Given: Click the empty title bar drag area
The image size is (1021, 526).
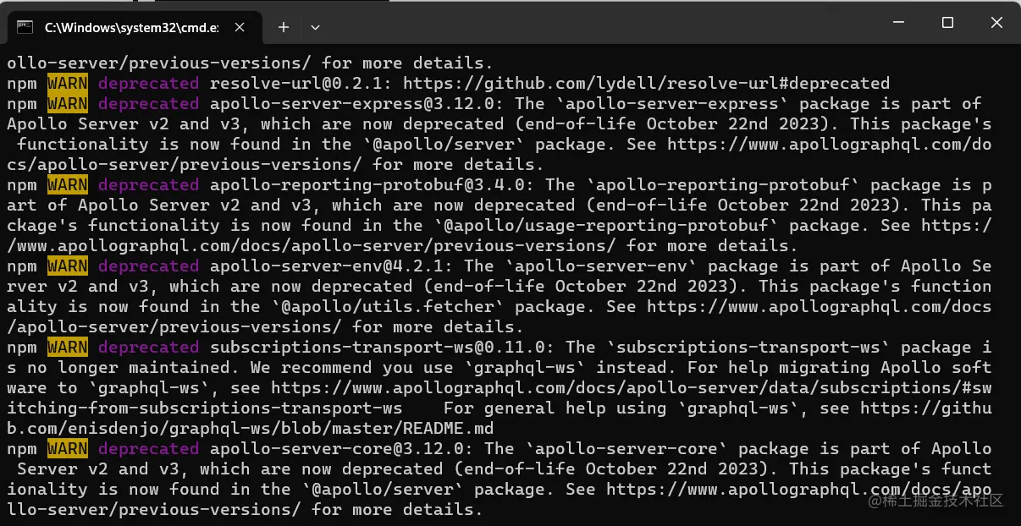Looking at the screenshot, I should [x=593, y=23].
